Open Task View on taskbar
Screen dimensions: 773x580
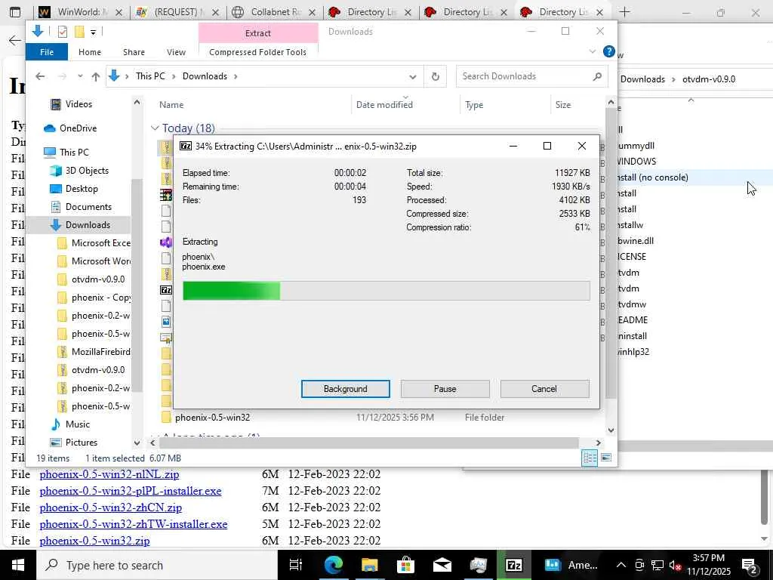(295, 565)
